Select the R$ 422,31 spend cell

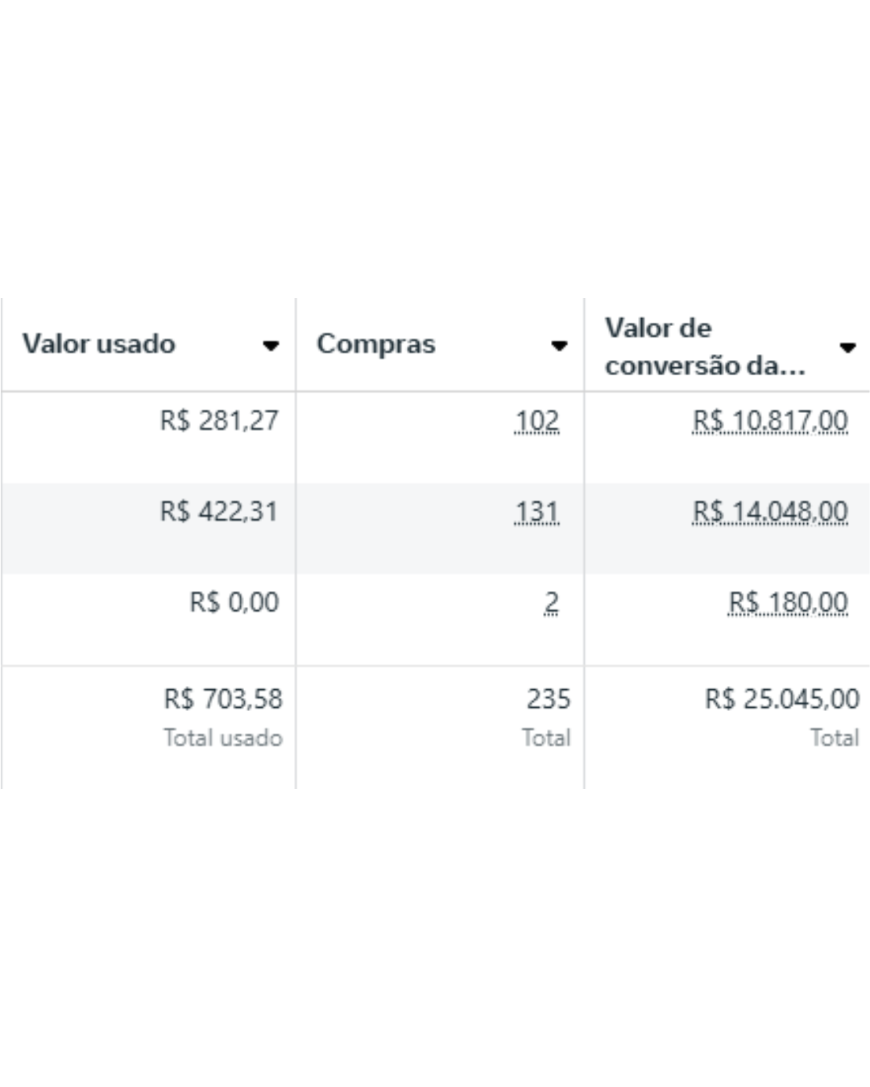pos(219,511)
